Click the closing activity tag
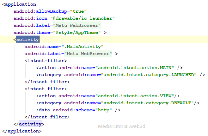Screen dimensions: 208x136 [29, 124]
